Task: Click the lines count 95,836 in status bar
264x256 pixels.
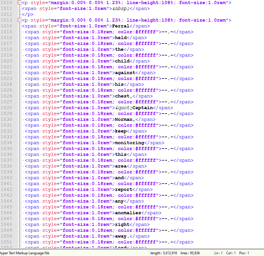Action: click(x=190, y=253)
